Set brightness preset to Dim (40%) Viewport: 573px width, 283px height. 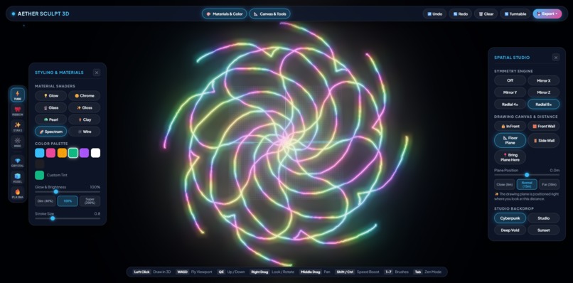[45, 201]
